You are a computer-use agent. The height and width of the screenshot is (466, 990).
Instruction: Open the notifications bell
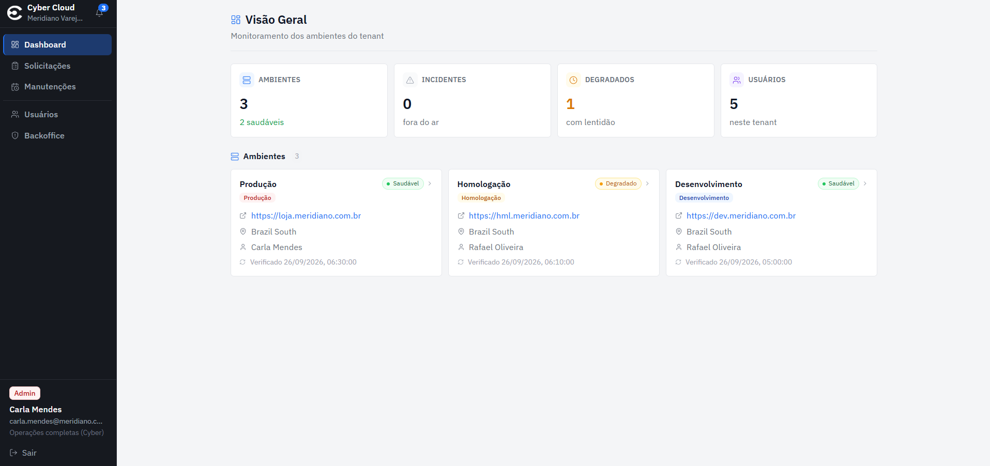pyautogui.click(x=100, y=12)
